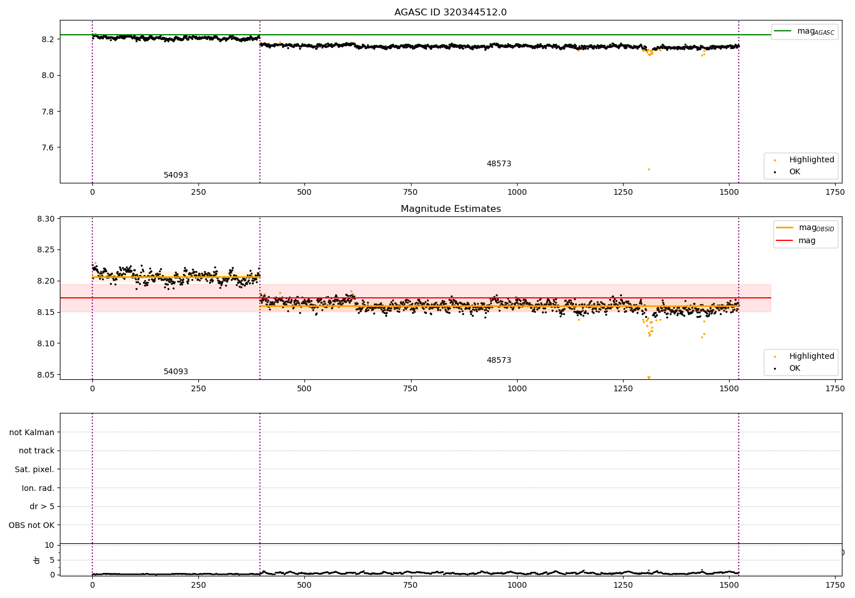This screenshot has height=598, width=855.
Task: Click the Ion. rad. row label
Action: click(38, 488)
